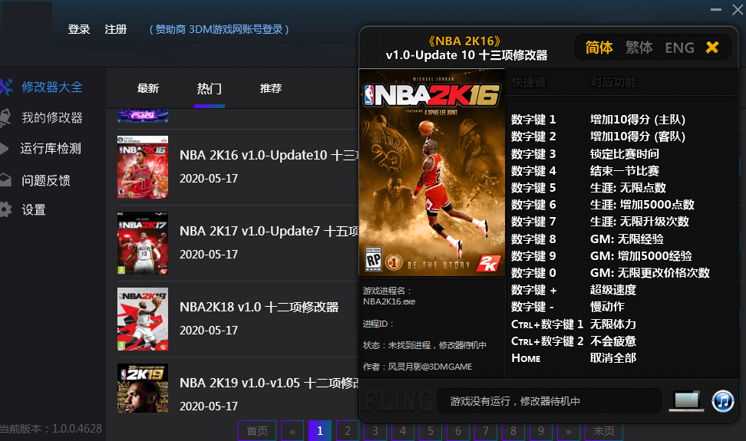The width and height of the screenshot is (746, 441).
Task: Open 设置 in the sidebar
Action: pos(34,209)
